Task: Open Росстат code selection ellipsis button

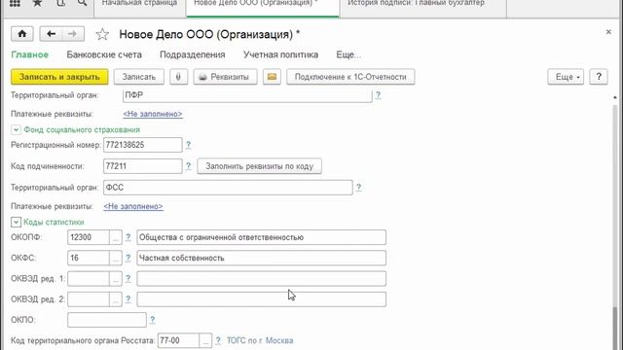Action: tap(205, 340)
